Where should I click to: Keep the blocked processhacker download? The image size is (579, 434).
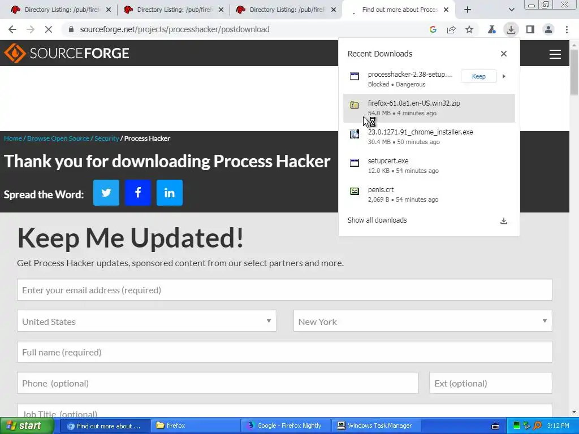(x=478, y=76)
